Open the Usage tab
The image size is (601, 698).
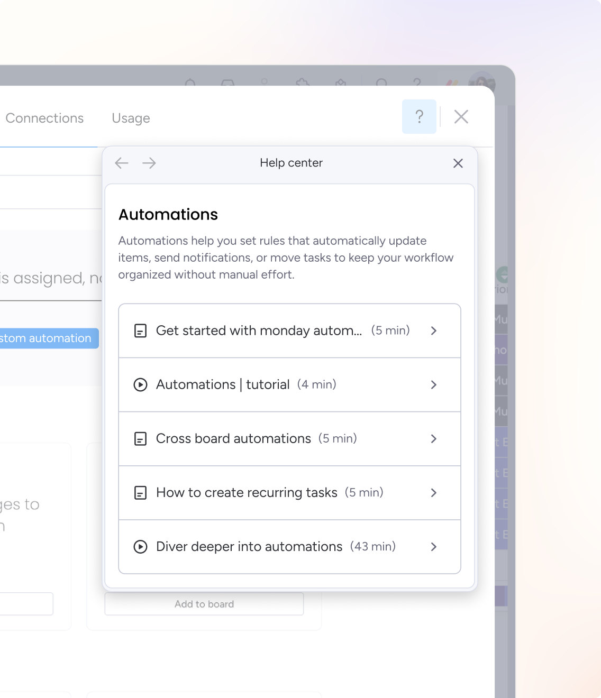131,118
